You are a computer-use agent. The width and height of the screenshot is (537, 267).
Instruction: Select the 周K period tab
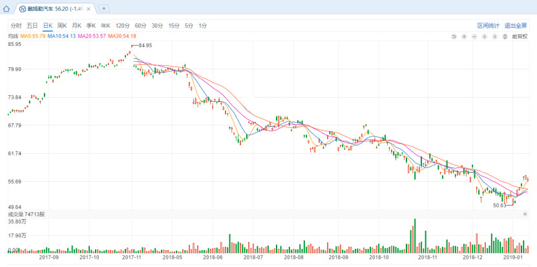coord(62,25)
